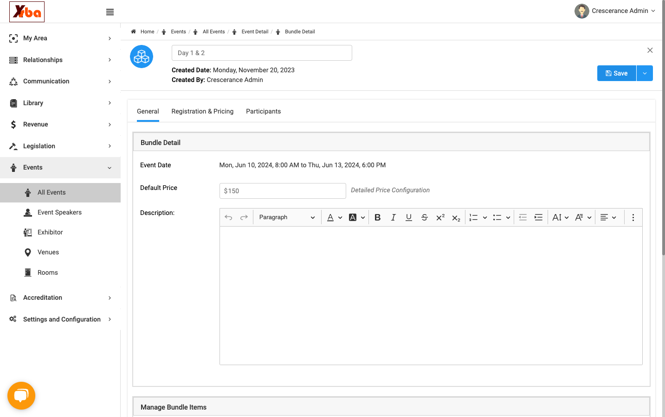Expand the Relationships sidebar section
The image size is (665, 417).
[x=60, y=60]
